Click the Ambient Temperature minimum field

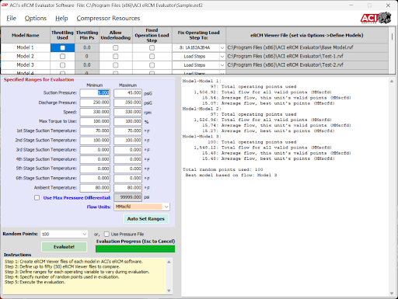[95, 188]
